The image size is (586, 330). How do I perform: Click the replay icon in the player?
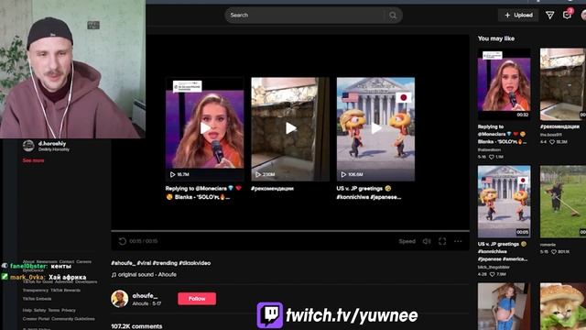[122, 241]
